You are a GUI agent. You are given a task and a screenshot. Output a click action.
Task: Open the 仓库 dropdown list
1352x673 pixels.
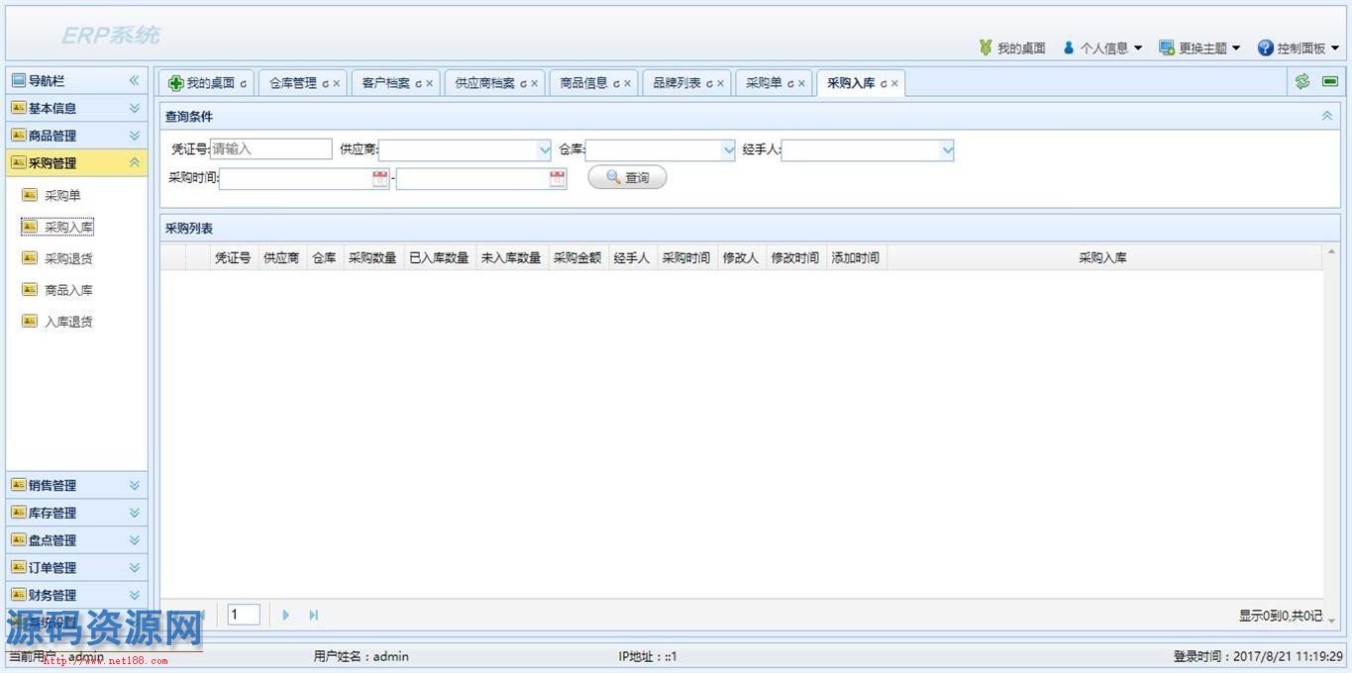click(x=728, y=150)
